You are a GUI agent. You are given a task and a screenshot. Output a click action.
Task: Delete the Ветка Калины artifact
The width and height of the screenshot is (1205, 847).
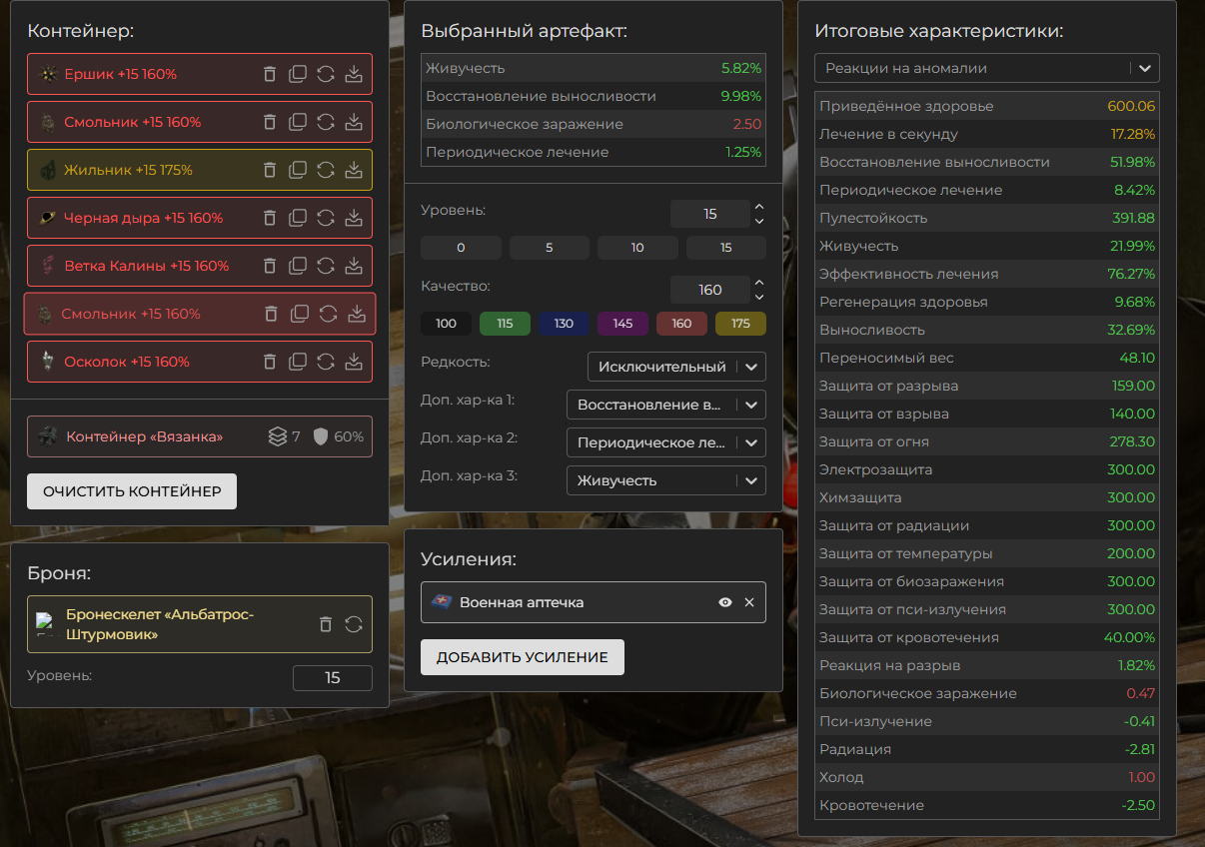[269, 266]
